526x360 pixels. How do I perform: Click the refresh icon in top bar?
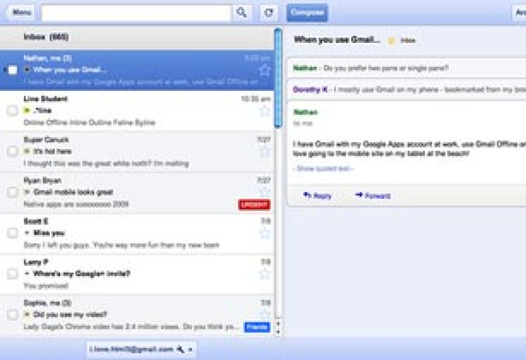pos(268,13)
